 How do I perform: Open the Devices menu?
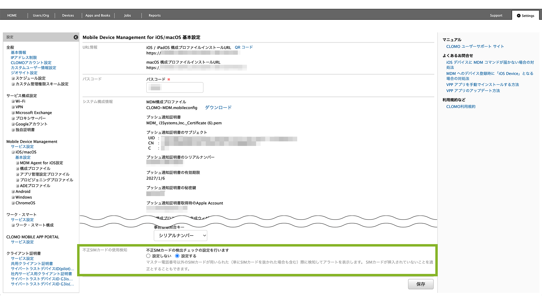pyautogui.click(x=68, y=16)
